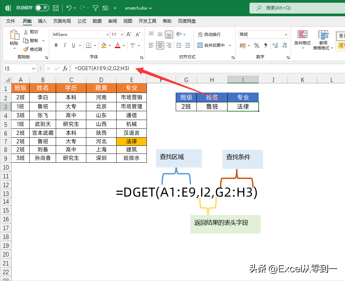The image size is (345, 281).
Task: Click the align right icon
Action: click(x=169, y=45)
